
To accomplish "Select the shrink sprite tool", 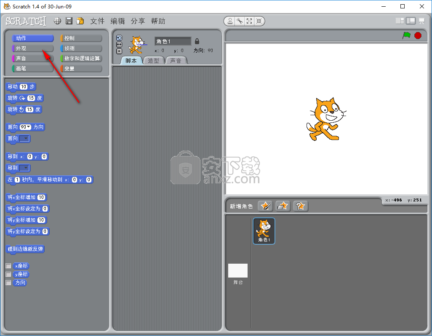I will click(x=259, y=21).
